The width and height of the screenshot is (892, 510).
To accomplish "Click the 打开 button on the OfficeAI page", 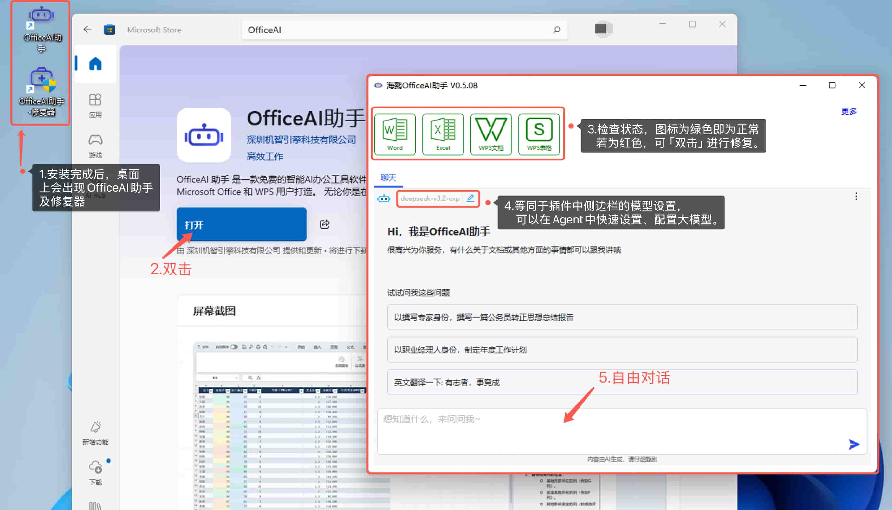I will [x=242, y=224].
